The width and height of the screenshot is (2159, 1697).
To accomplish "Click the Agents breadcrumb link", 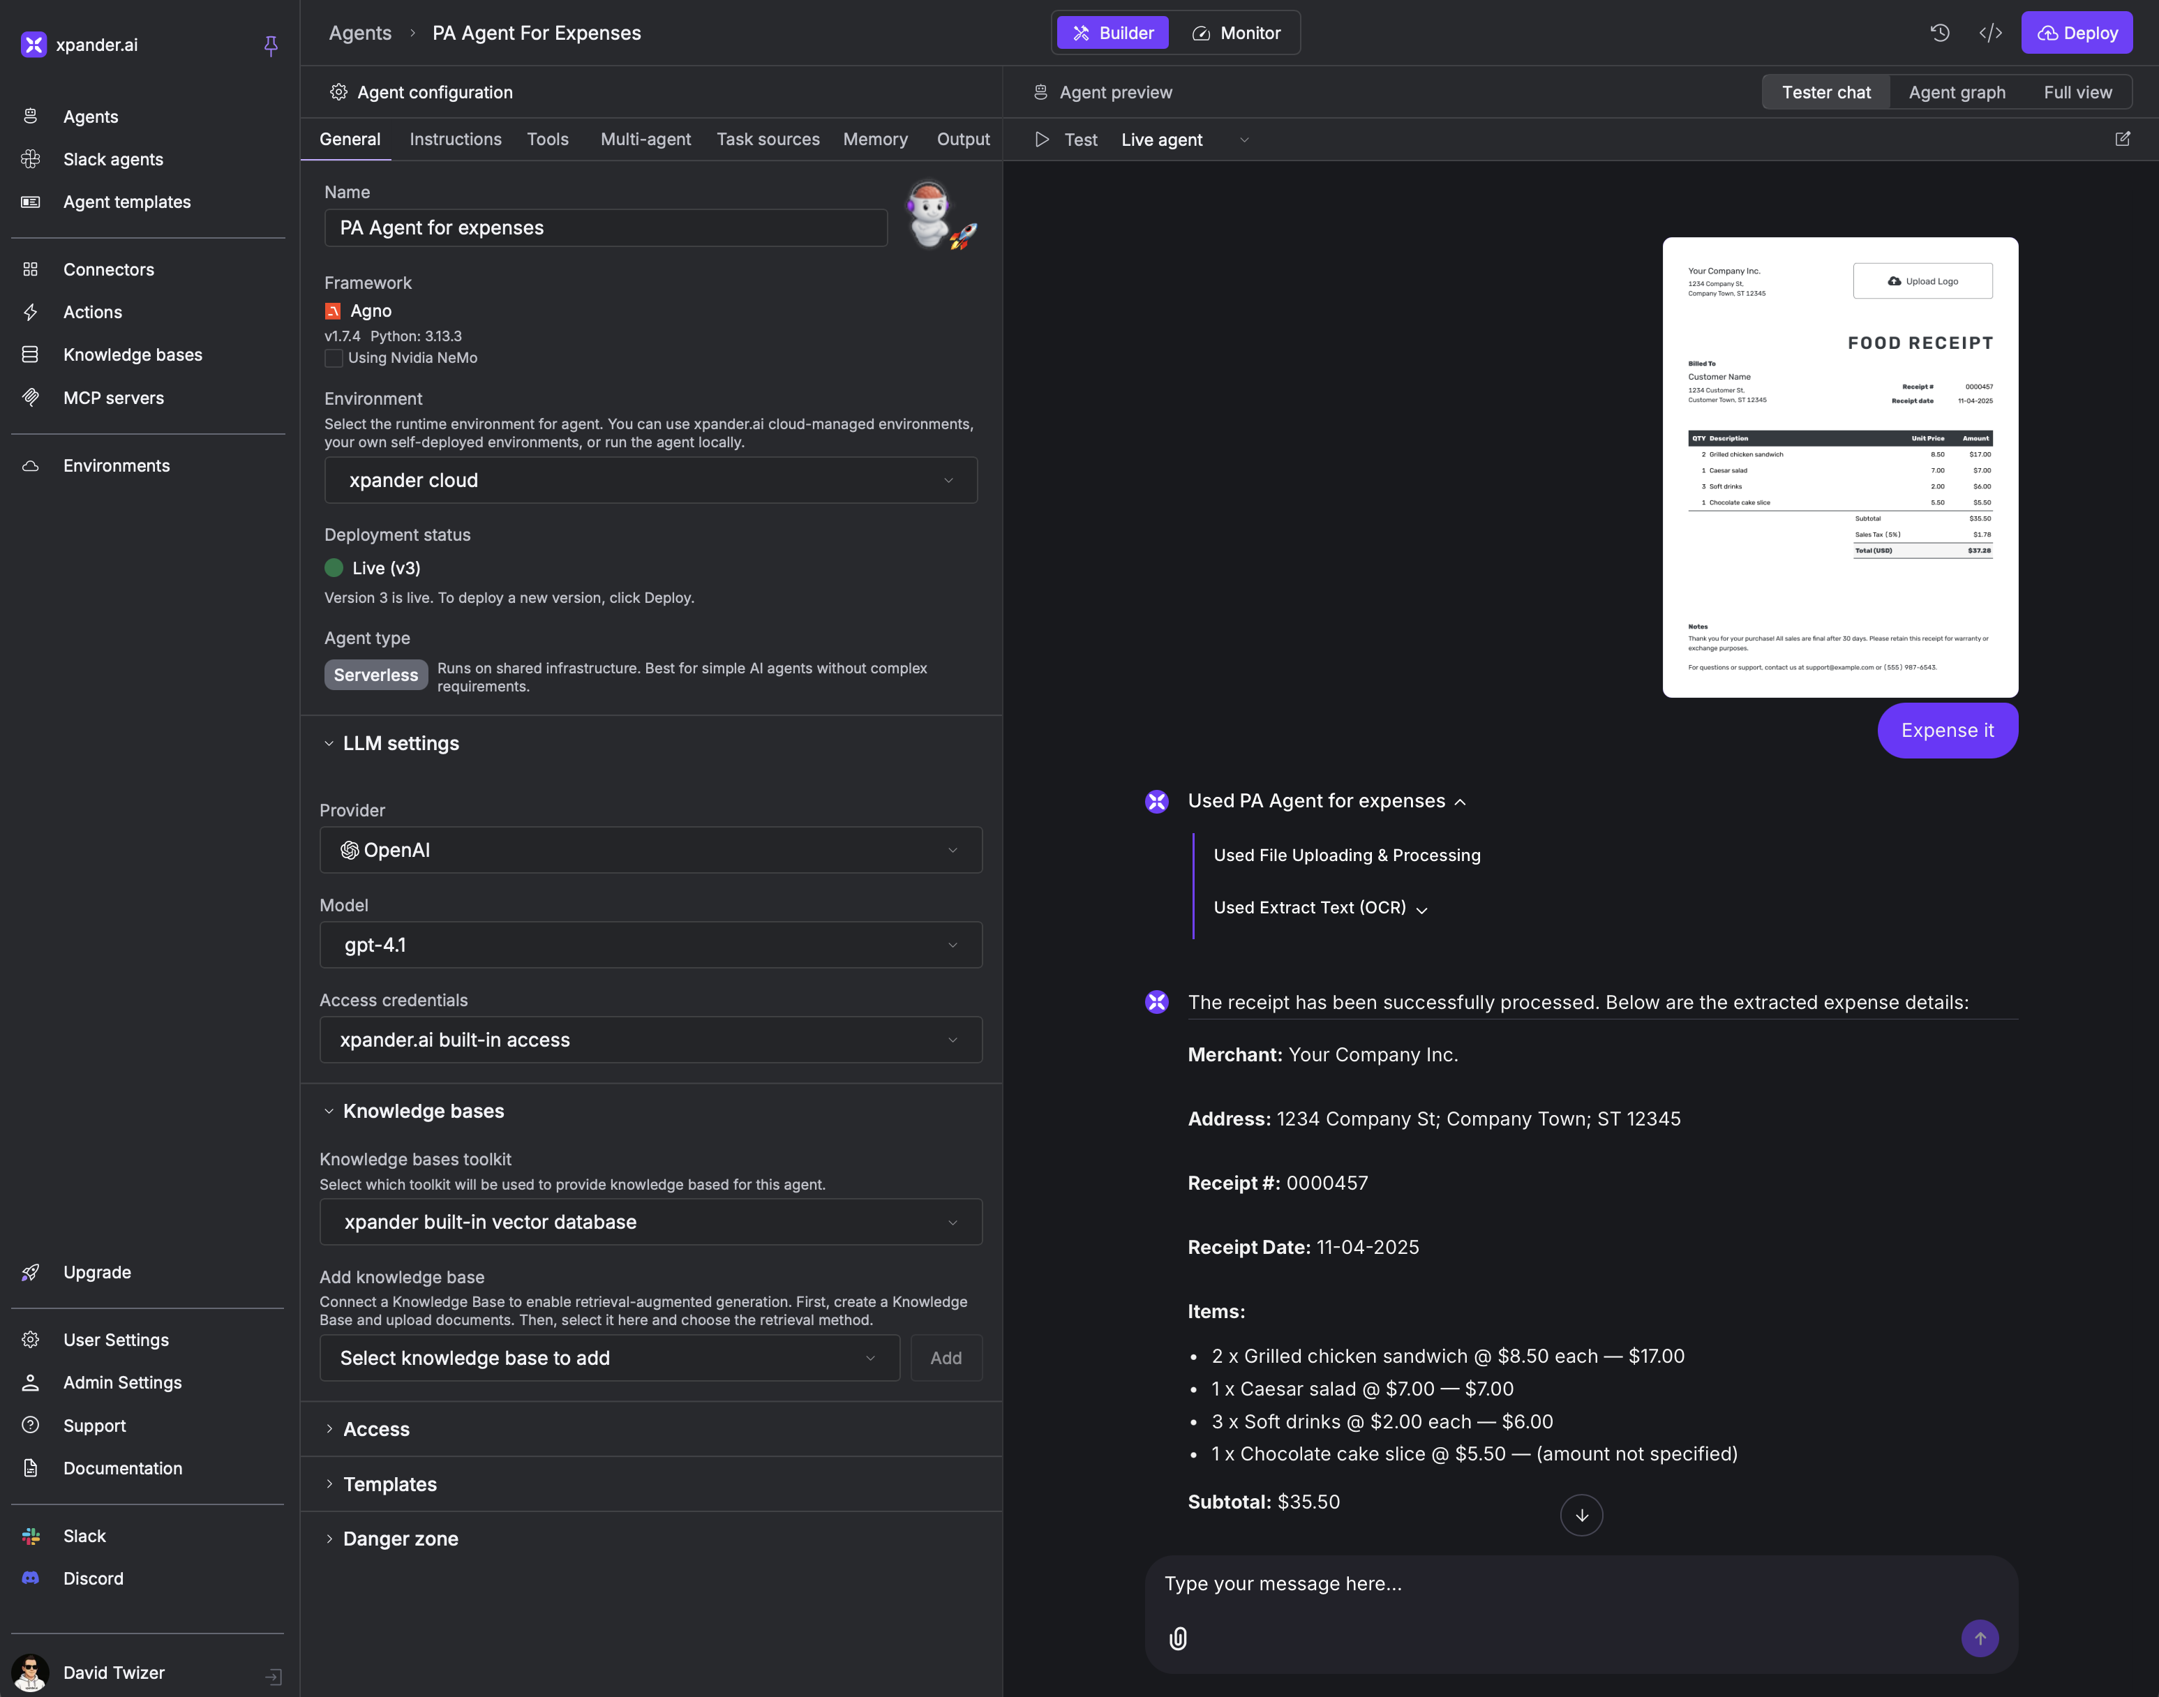I will 359,33.
